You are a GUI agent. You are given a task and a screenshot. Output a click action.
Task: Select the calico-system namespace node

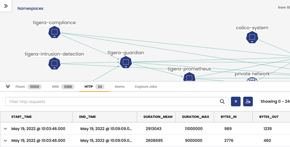click(x=252, y=37)
